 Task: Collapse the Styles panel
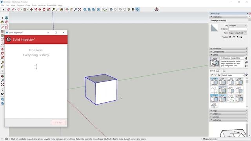211,55
